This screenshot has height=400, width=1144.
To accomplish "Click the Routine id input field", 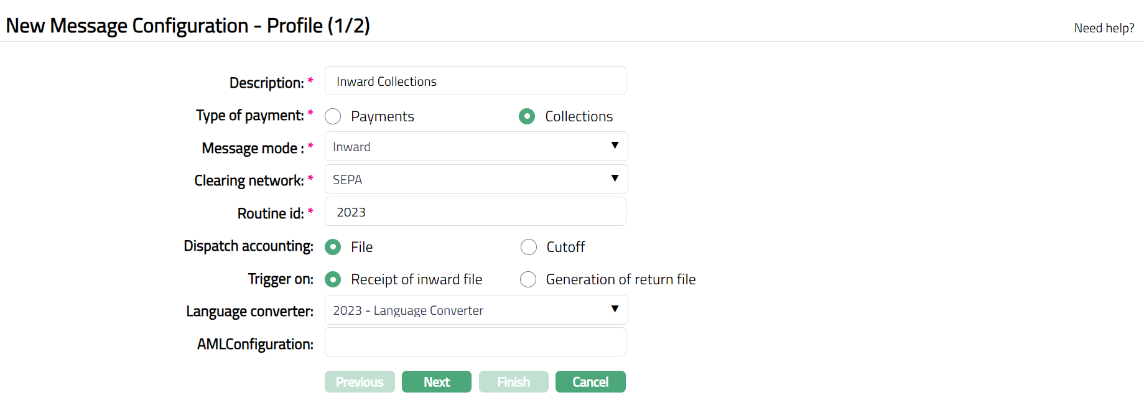I will pyautogui.click(x=475, y=212).
